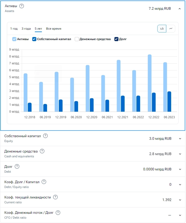Show help for Коэф. Долг / Капитал
Image resolution: width=186 pixels, height=223 pixels.
44,182
